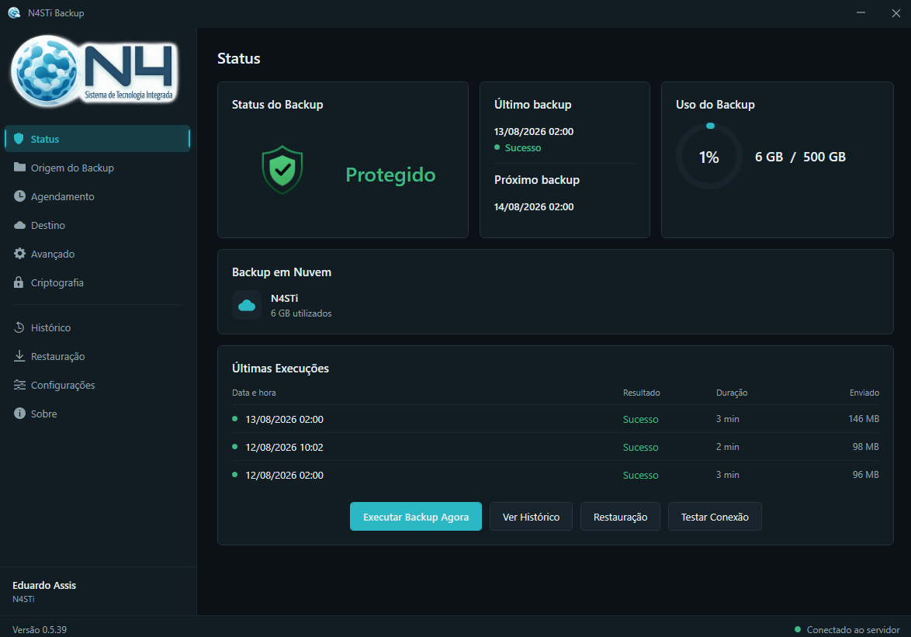Go to Origem do Backup
The height and width of the screenshot is (637, 911).
click(x=97, y=168)
